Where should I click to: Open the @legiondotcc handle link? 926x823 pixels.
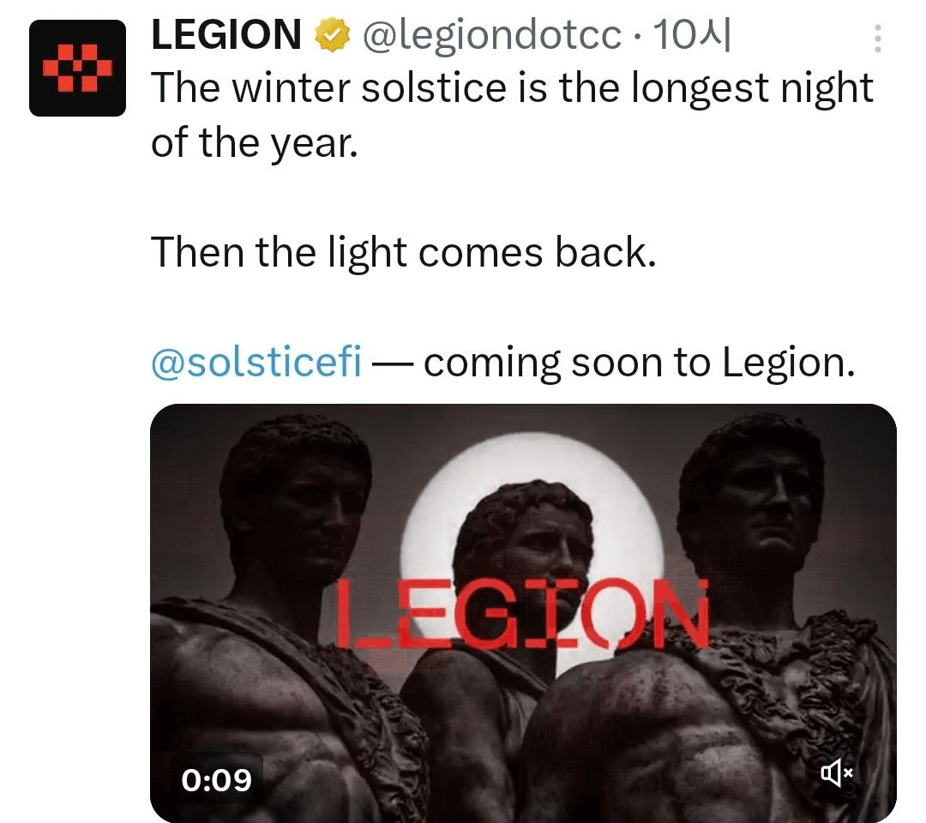tap(491, 35)
